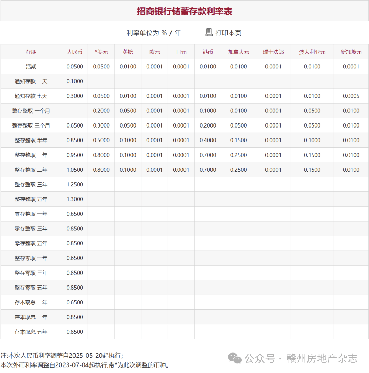The height and width of the screenshot is (373, 369).
Task: Click the 0.5000 美元 rate for 整存整取 半年
Action: point(101,141)
